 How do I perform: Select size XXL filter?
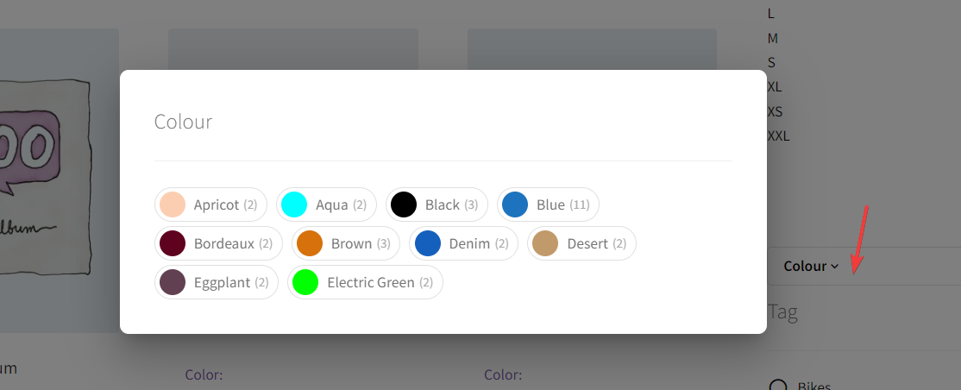click(778, 136)
